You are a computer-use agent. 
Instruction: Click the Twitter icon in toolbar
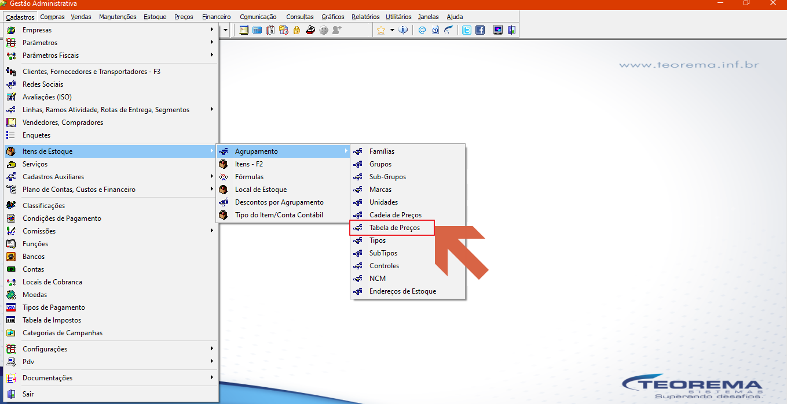click(x=466, y=30)
